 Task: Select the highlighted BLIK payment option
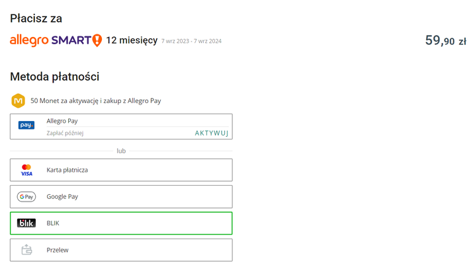pyautogui.click(x=121, y=223)
